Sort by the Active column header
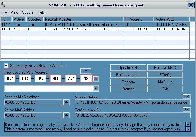 [19, 19]
